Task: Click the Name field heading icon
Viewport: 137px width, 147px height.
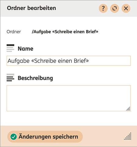Action: (10, 48)
